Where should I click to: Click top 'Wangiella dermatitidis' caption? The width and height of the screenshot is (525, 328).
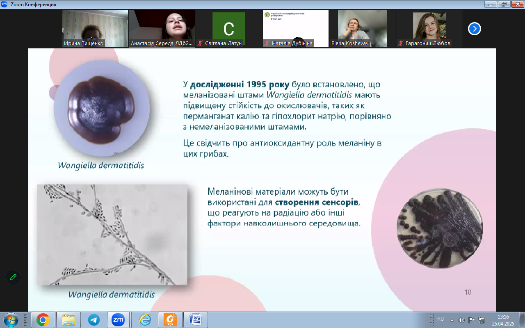coord(101,166)
